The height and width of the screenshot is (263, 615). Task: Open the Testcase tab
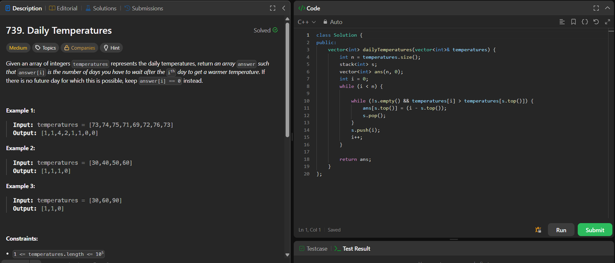(313, 249)
